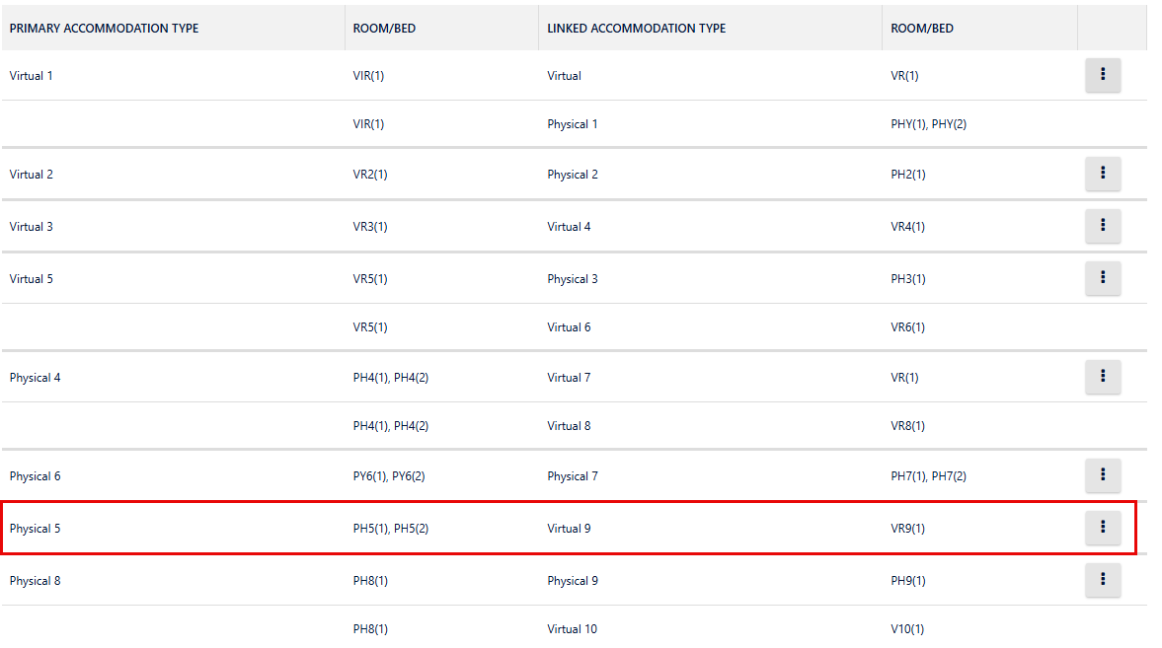Open linked type Physical 2
This screenshot has height=648, width=1162.
point(573,175)
